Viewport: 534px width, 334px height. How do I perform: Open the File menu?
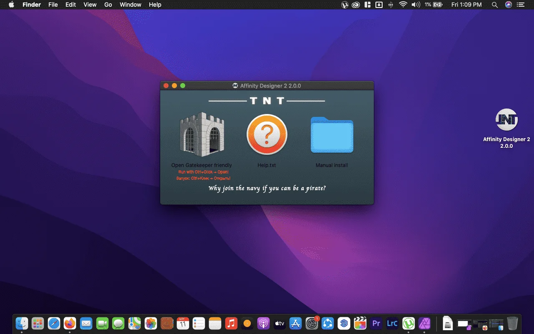(53, 5)
